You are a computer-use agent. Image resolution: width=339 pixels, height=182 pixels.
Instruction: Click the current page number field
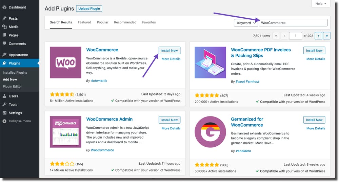(295, 36)
